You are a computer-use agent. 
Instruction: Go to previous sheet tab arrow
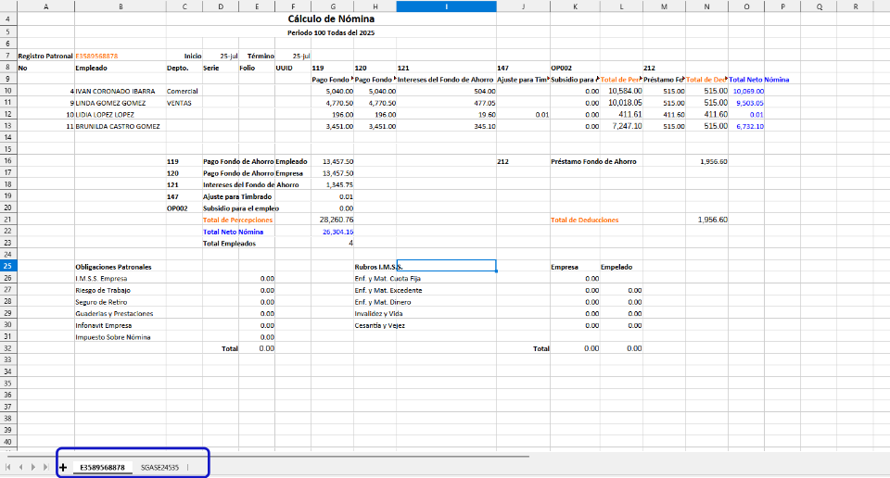(x=21, y=467)
